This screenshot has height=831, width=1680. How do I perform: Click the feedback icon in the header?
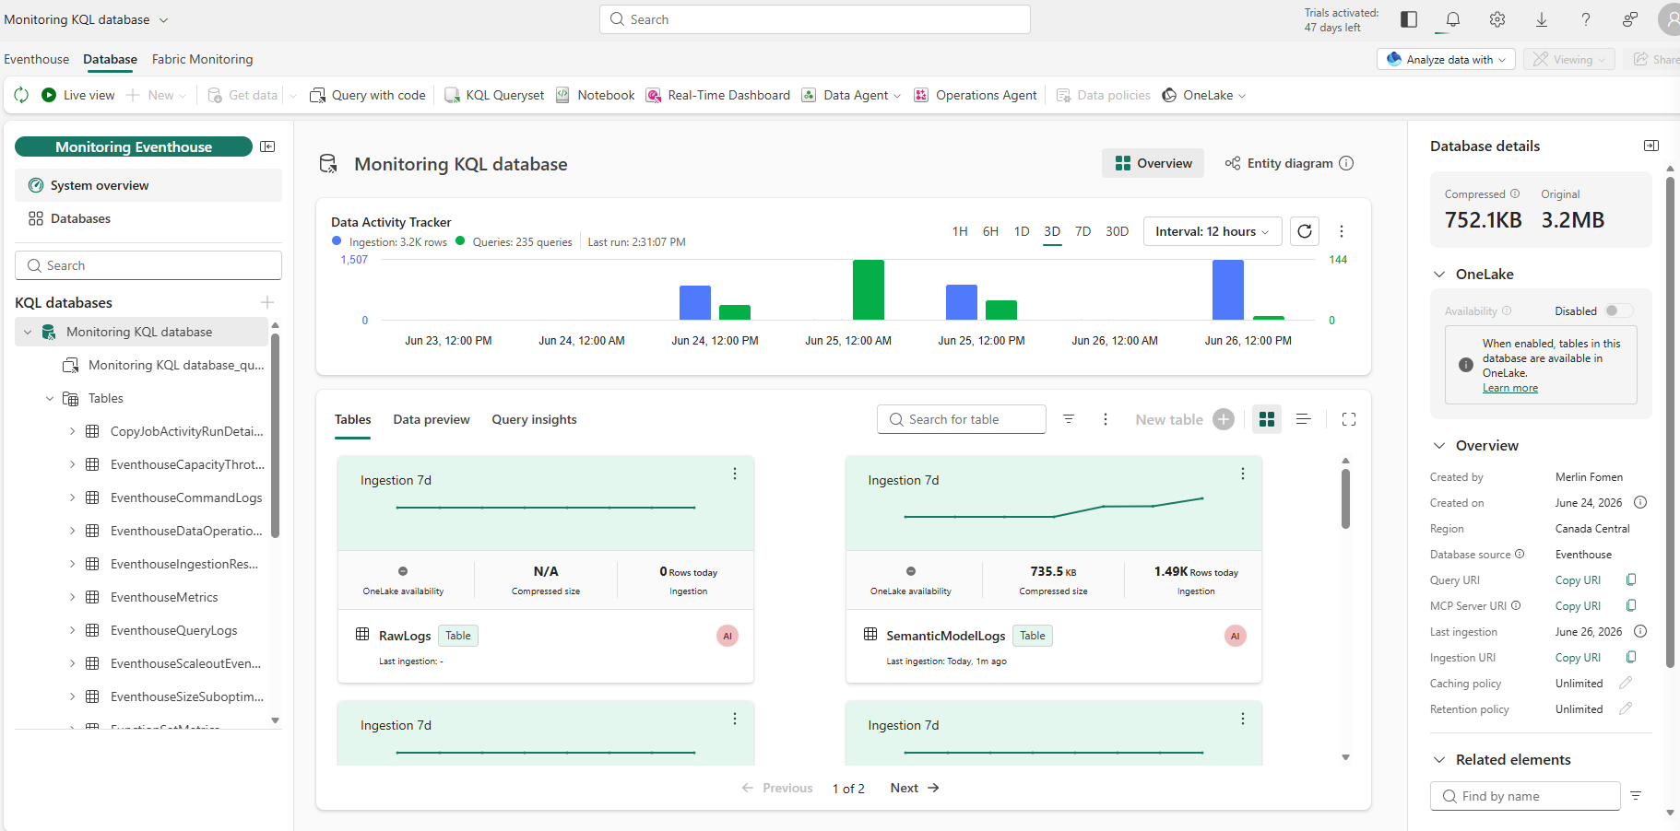(x=1630, y=19)
